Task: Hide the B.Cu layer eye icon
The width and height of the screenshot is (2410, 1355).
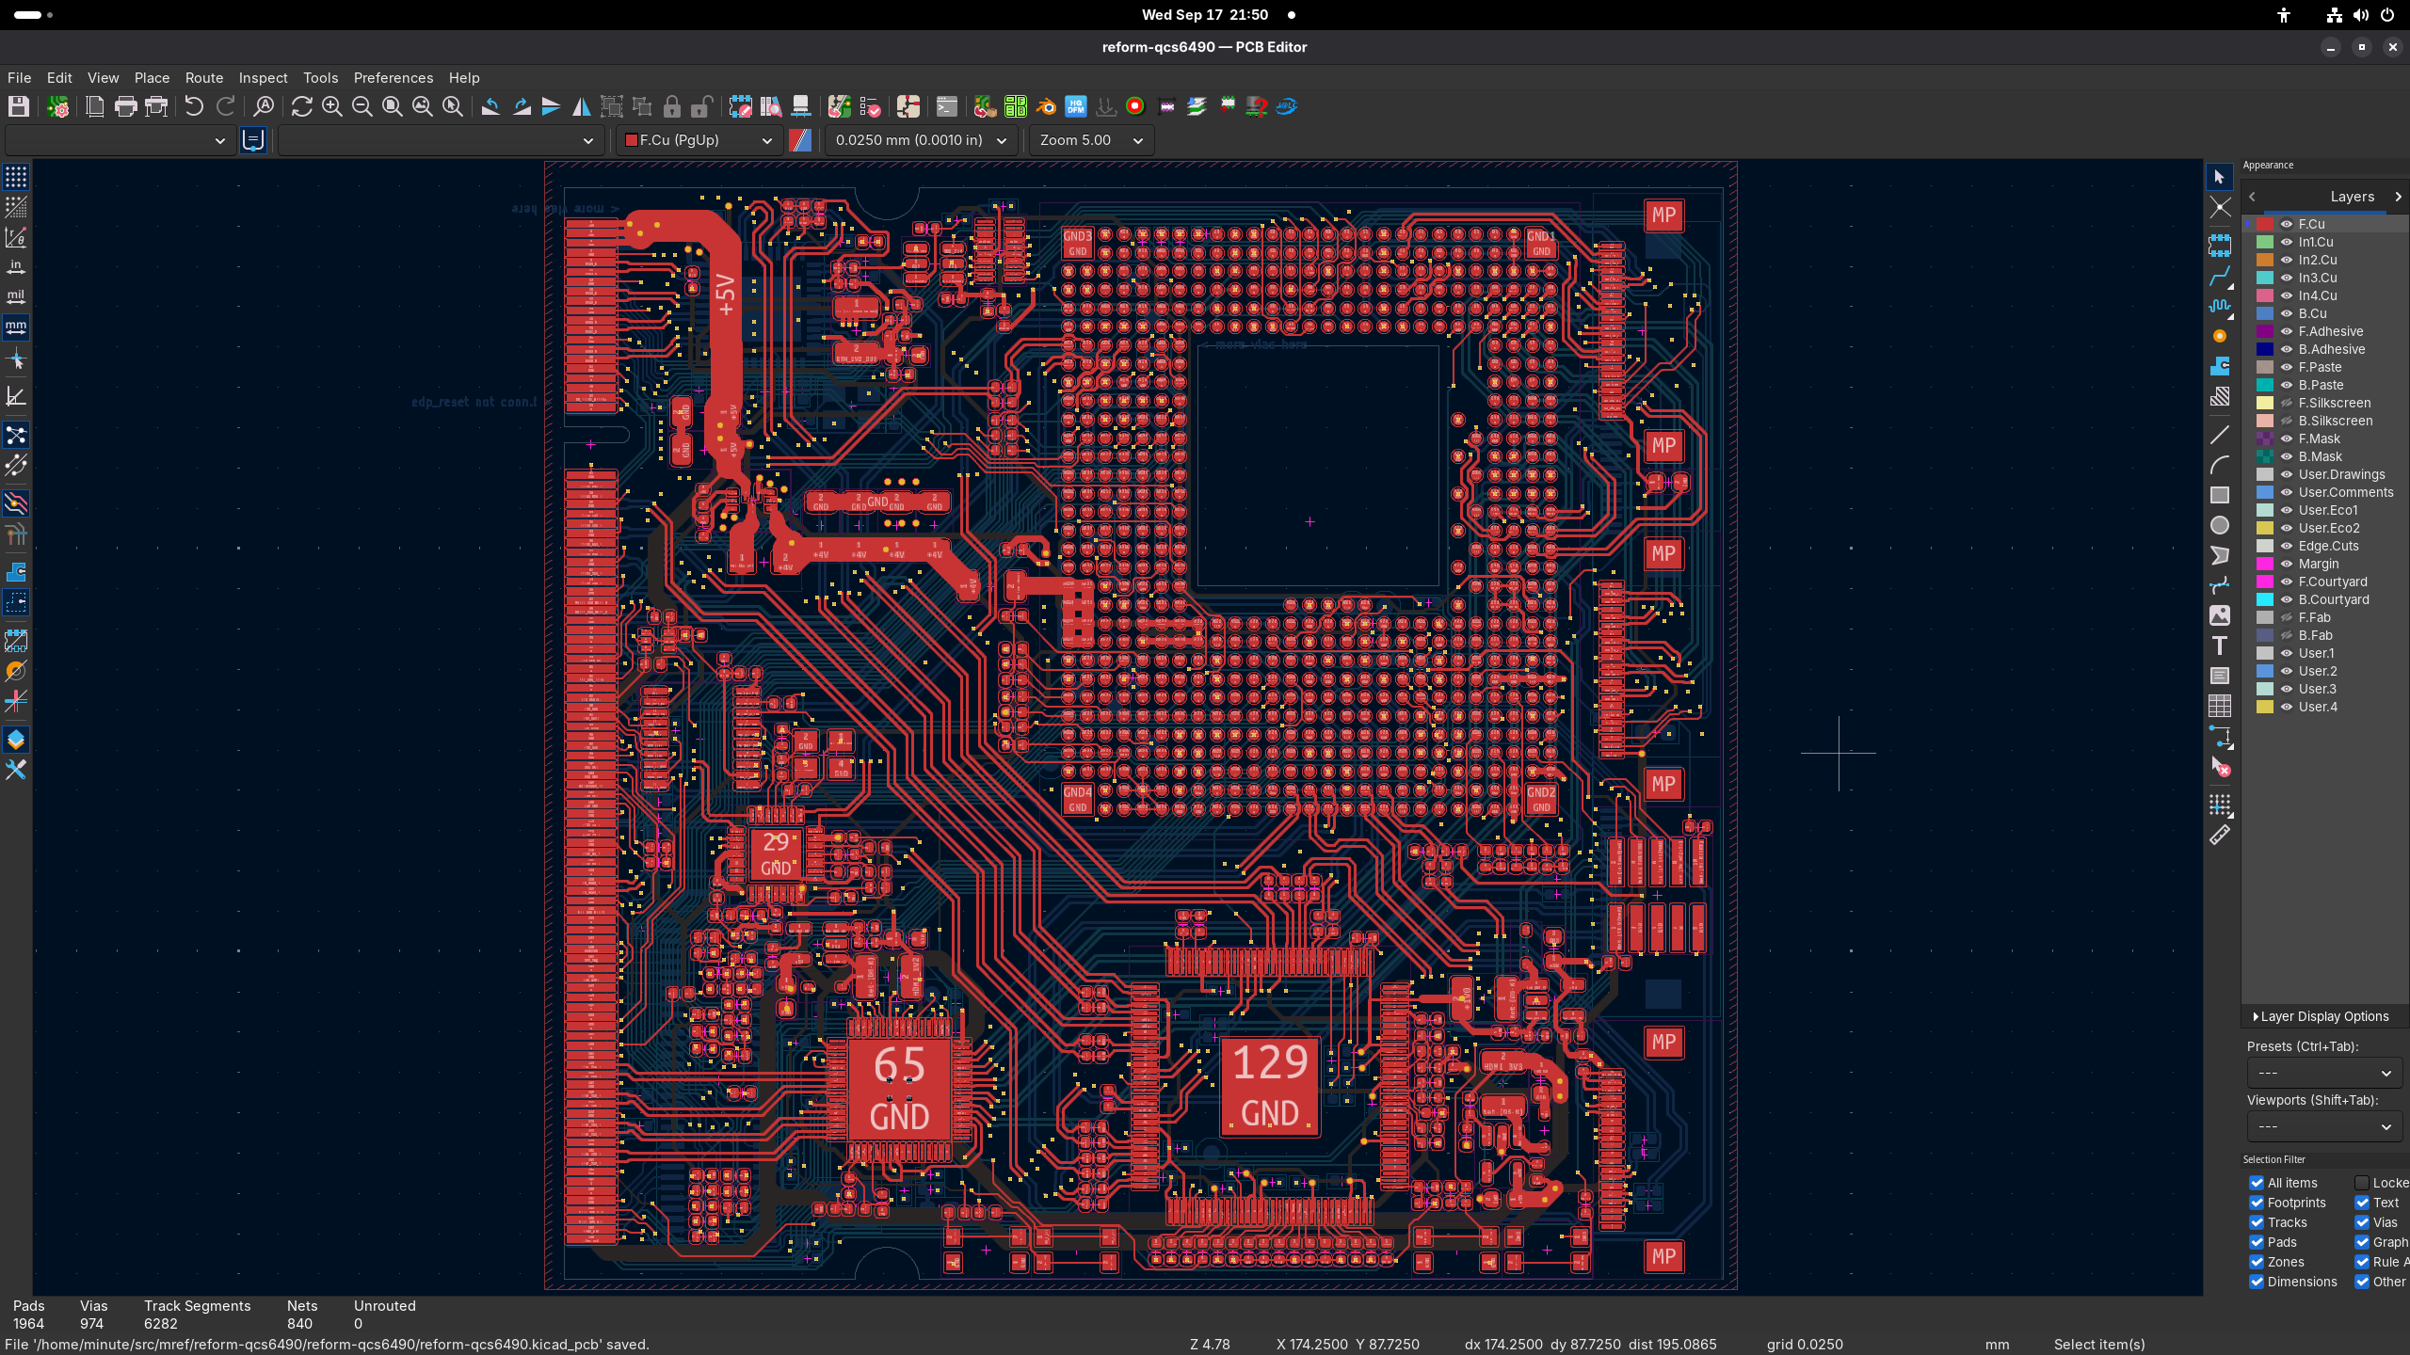Action: [x=2287, y=313]
